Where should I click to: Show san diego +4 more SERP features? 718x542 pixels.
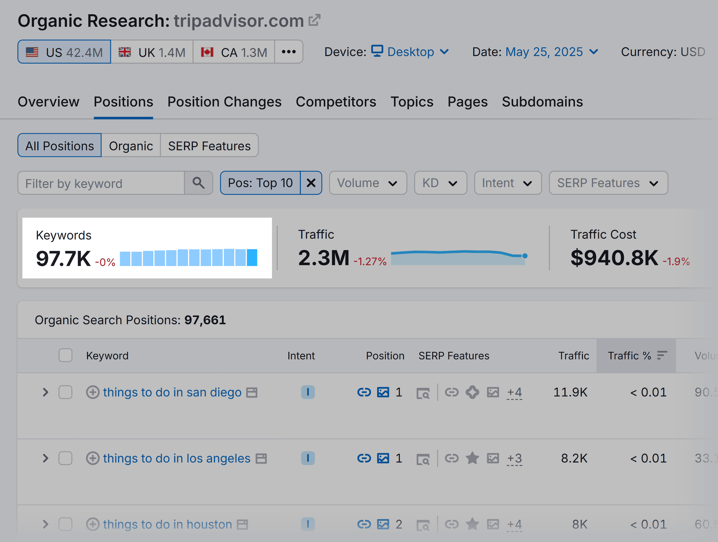pos(514,393)
